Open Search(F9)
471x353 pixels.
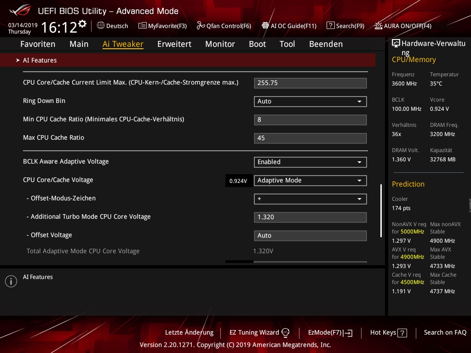click(x=345, y=26)
